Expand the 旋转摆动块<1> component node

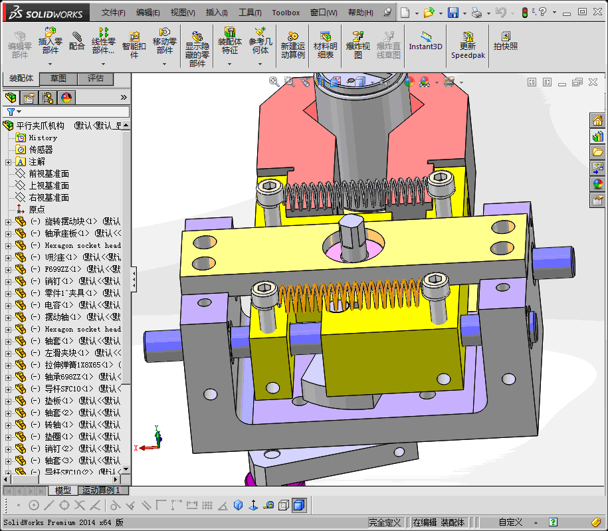click(x=8, y=221)
